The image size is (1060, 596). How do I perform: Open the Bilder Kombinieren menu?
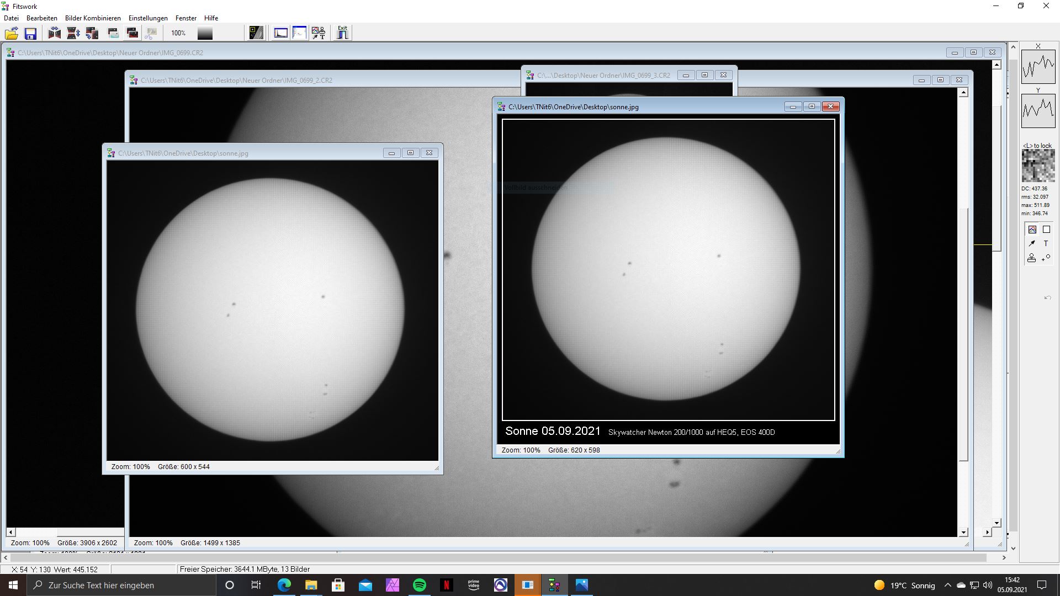pos(93,18)
